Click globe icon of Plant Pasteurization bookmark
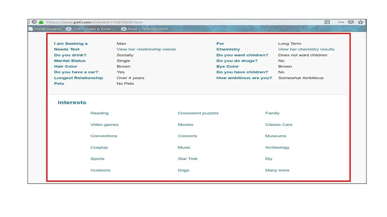The height and width of the screenshot is (217, 387). coord(123,29)
